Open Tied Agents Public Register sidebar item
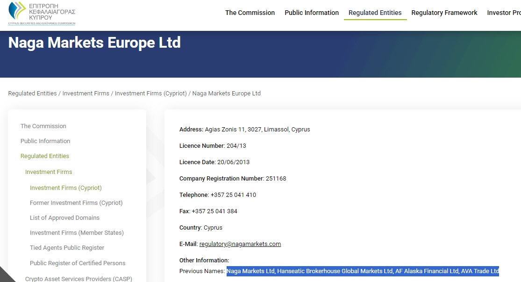The height and width of the screenshot is (282, 521). [67, 248]
